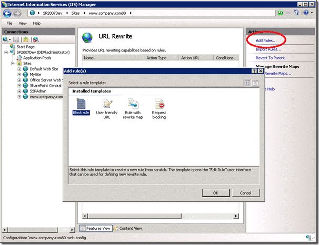Click the status bar network icon
This screenshot has height=245, width=319.
309,238
